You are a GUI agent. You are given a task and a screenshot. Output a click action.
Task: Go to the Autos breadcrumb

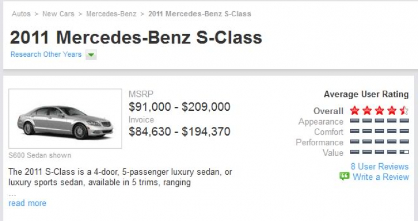21,14
